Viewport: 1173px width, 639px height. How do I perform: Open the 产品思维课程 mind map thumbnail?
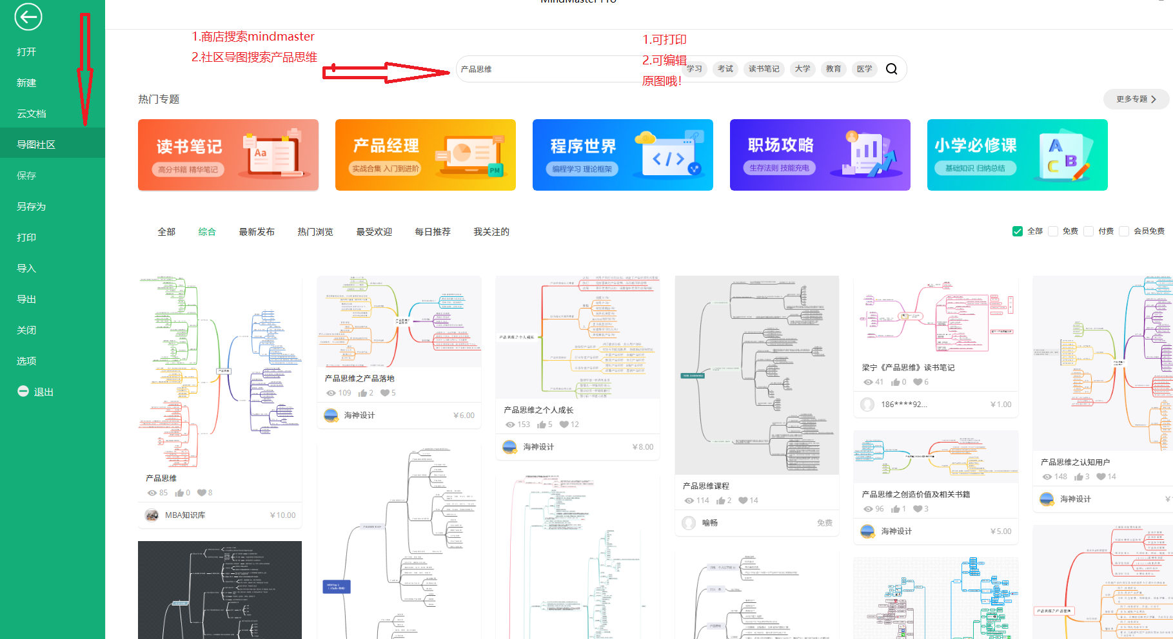pyautogui.click(x=757, y=375)
